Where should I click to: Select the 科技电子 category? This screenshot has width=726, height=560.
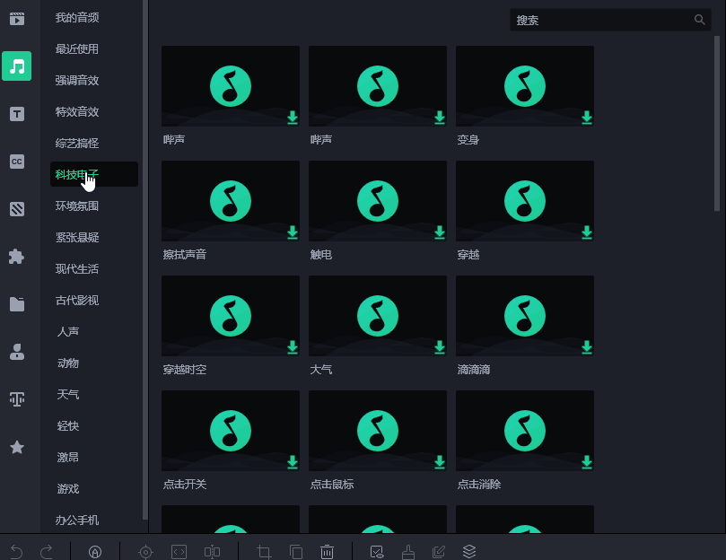(x=94, y=174)
